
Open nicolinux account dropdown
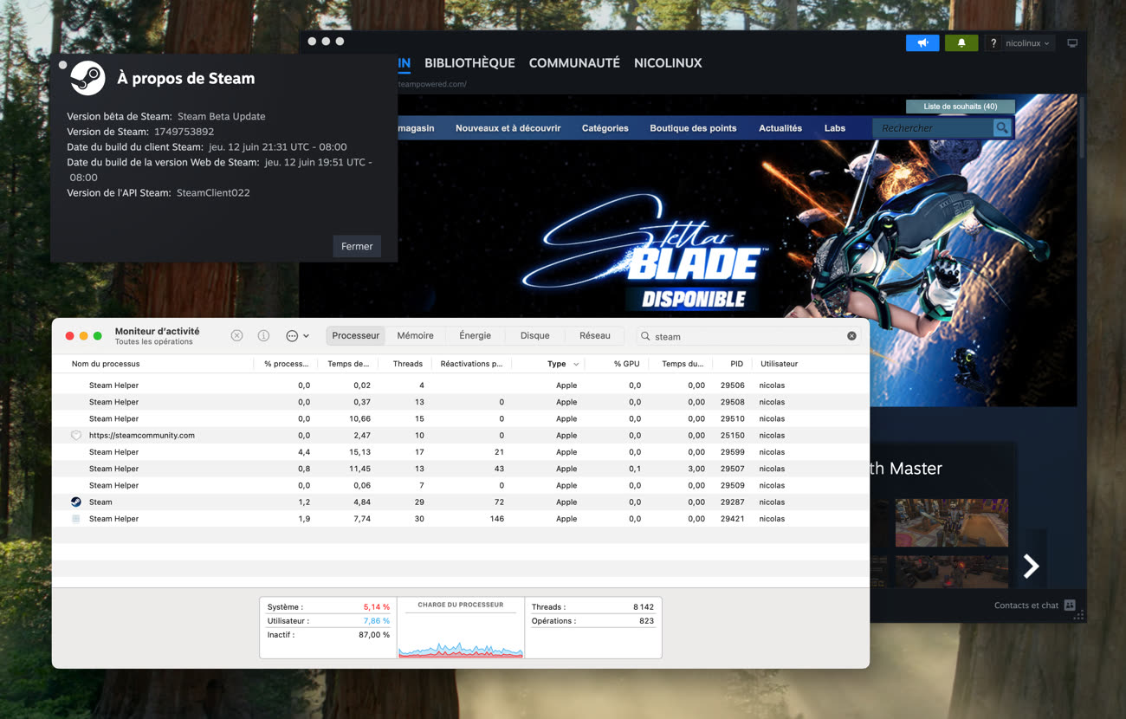[x=1027, y=43]
